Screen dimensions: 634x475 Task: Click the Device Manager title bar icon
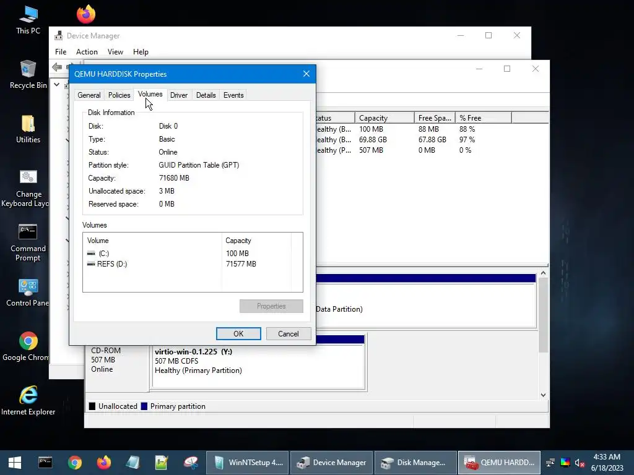pos(59,35)
